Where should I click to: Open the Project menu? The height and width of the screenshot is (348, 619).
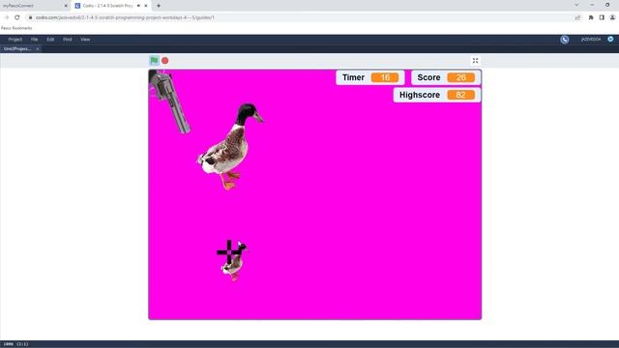coord(15,40)
